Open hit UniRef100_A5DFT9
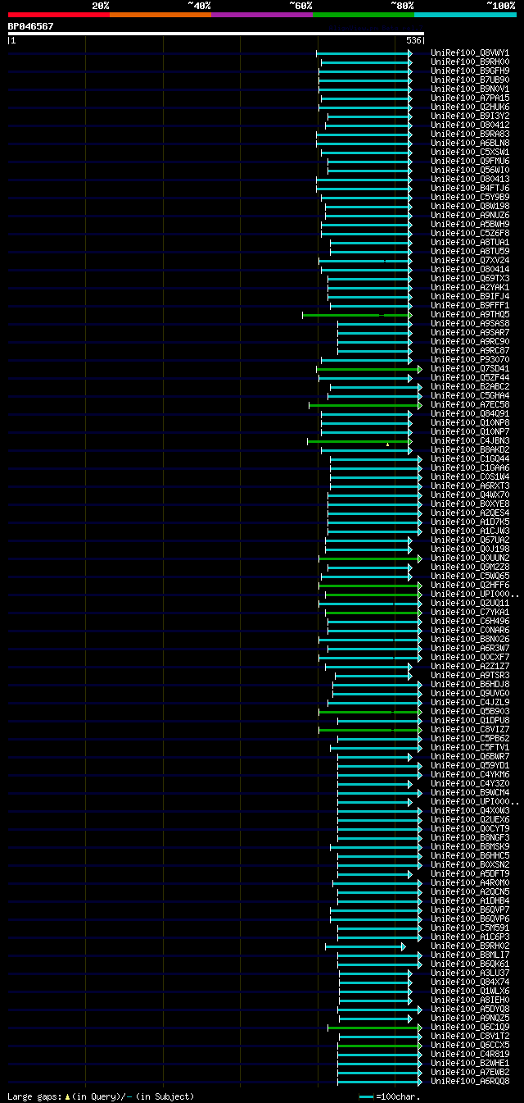Screen dimensions: 524x1103 point(470,873)
